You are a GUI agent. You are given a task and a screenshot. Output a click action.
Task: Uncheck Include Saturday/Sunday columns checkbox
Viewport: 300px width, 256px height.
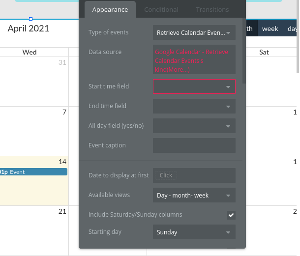click(x=231, y=215)
